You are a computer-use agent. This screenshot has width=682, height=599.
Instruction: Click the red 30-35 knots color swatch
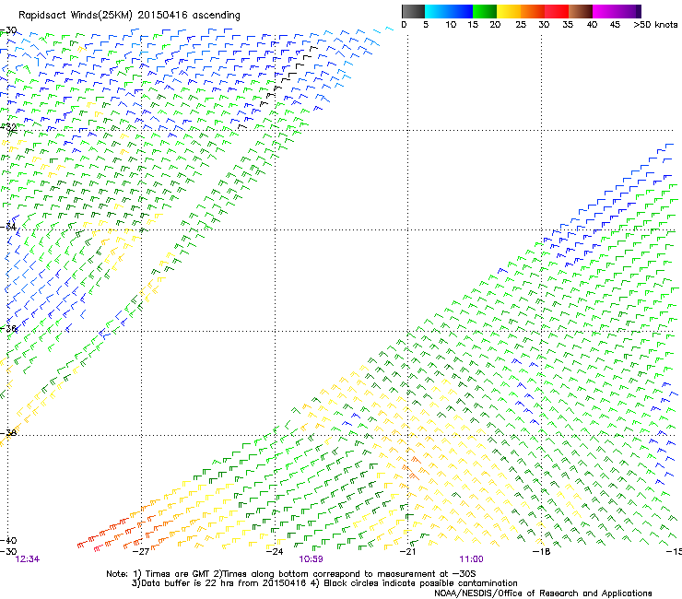coord(557,11)
